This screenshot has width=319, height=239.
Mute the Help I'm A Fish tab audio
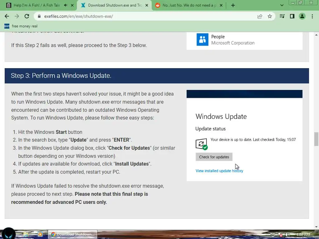pos(65,5)
